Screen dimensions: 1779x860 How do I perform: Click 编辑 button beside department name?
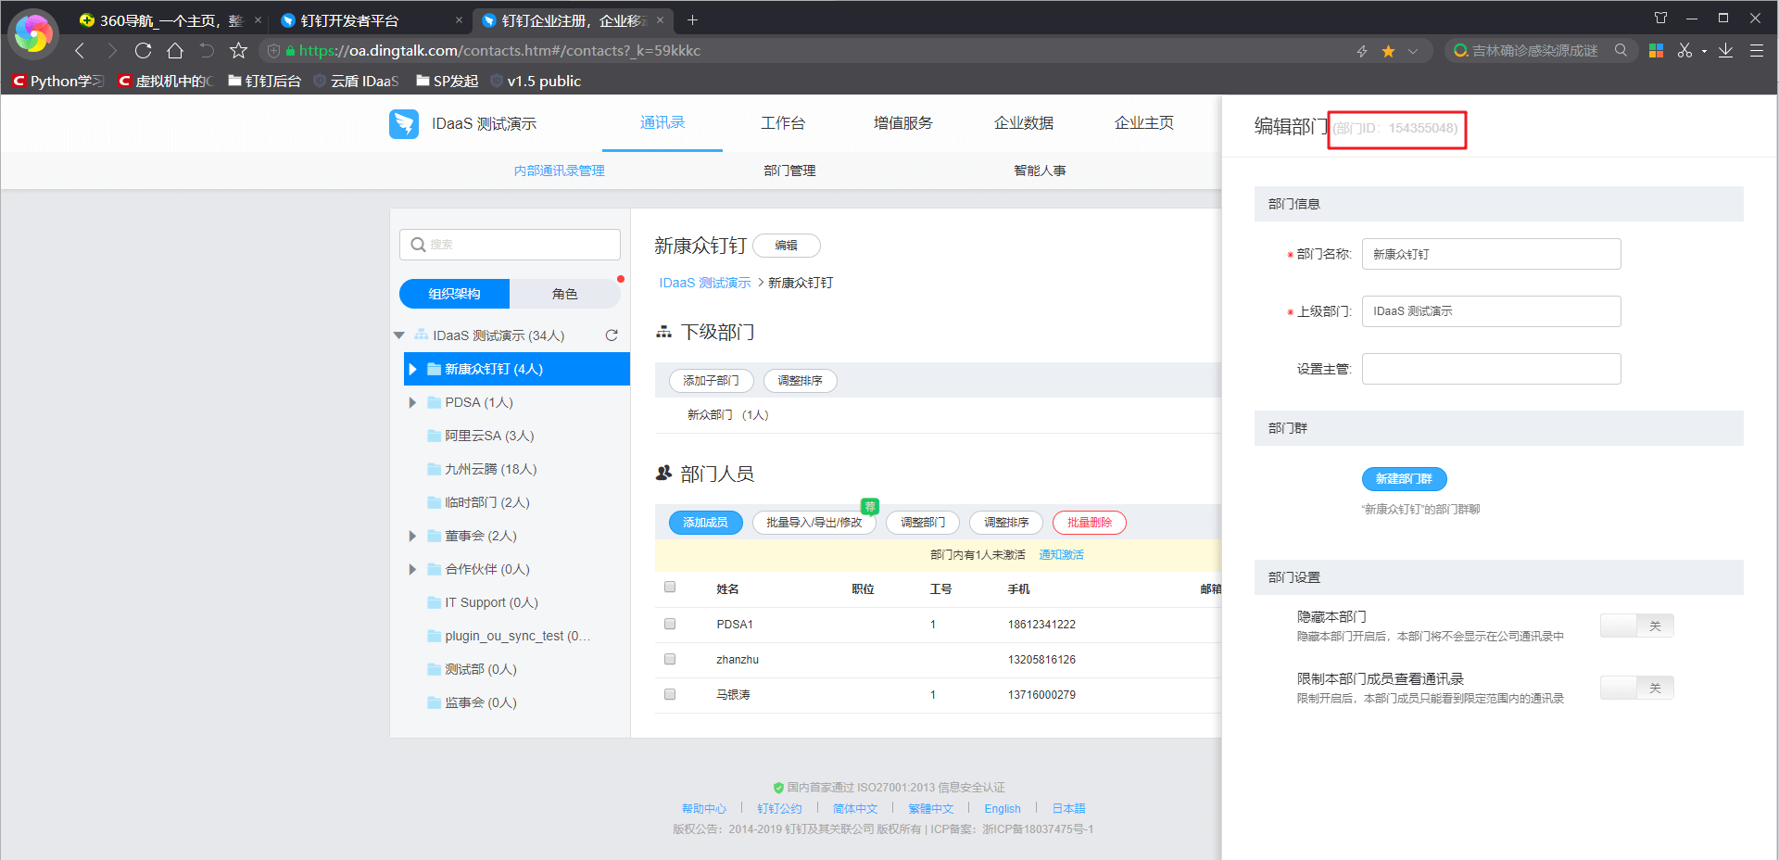pos(786,246)
